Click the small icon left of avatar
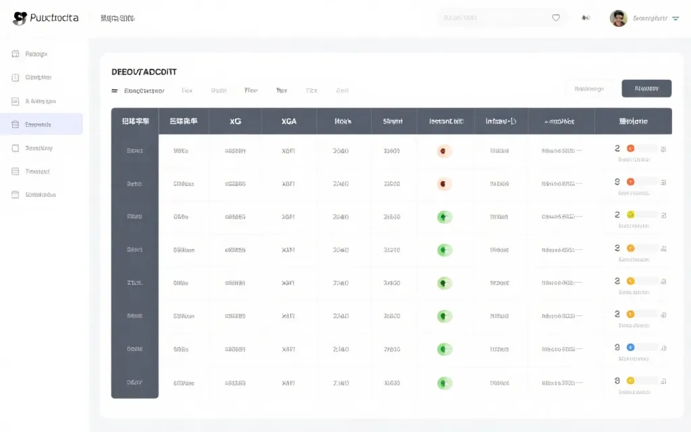Image resolution: width=691 pixels, height=432 pixels. click(x=586, y=18)
